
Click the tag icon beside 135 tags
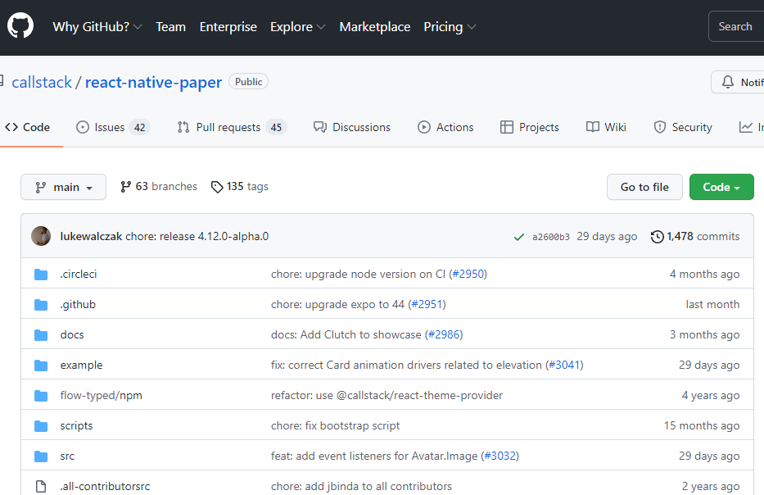pyautogui.click(x=217, y=187)
